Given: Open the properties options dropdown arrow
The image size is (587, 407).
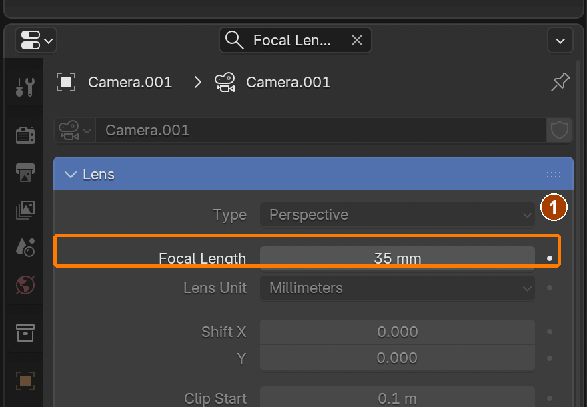Looking at the screenshot, I should 560,41.
